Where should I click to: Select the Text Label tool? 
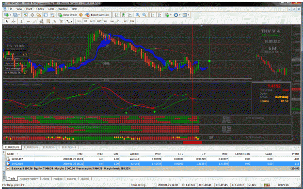[x=62, y=21]
